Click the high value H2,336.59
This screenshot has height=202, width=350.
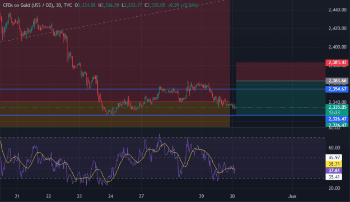[x=109, y=5]
